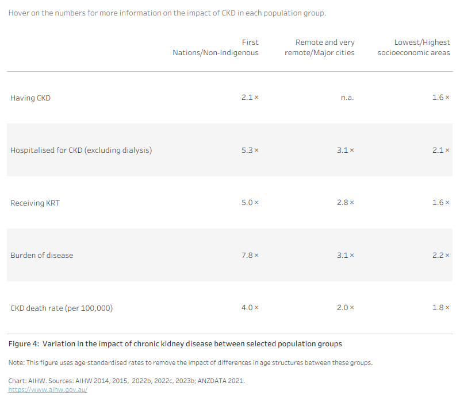Select the 5.3× hospitalised First Nations value
The height and width of the screenshot is (402, 460).
coord(250,150)
